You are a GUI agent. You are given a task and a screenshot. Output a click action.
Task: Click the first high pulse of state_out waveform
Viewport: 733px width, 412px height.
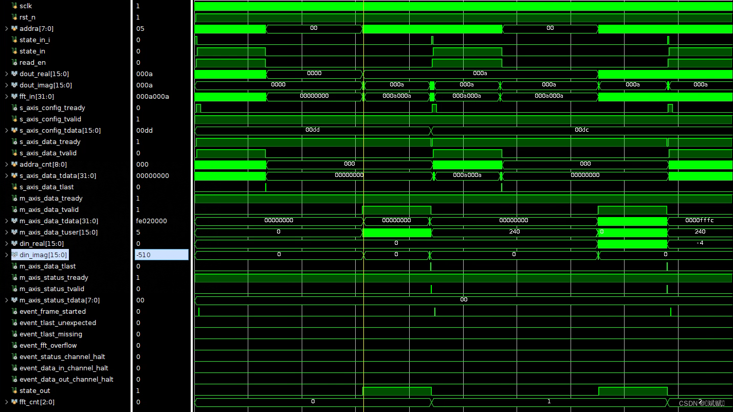396,391
